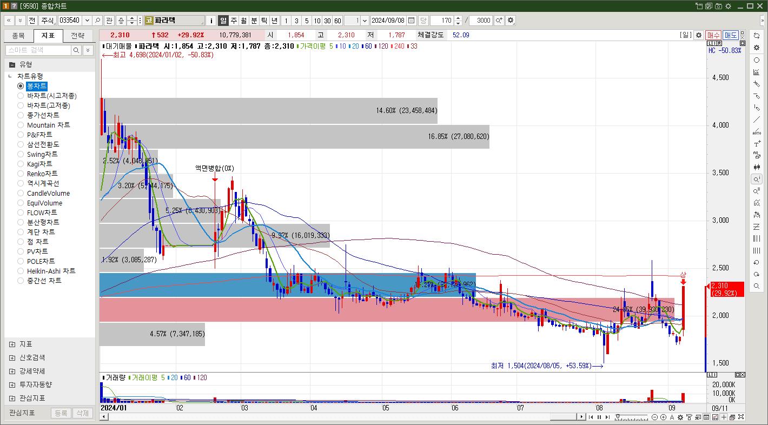The width and height of the screenshot is (768, 425).
Task: Select the text (T) drawing tool
Action: point(757,143)
